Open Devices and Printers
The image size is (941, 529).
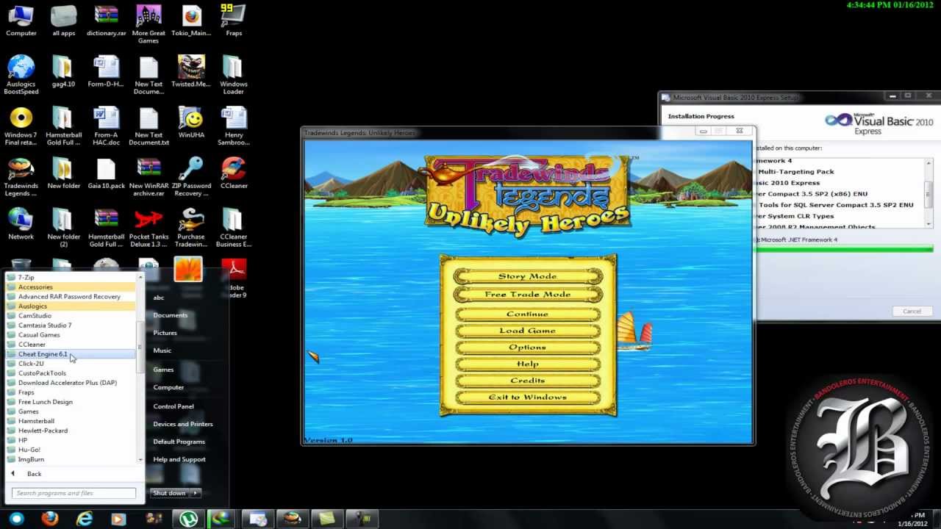tap(183, 424)
